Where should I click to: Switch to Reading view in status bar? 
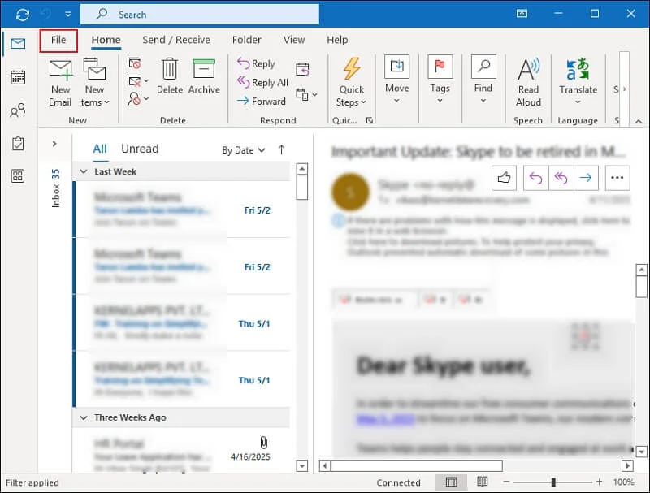482,482
